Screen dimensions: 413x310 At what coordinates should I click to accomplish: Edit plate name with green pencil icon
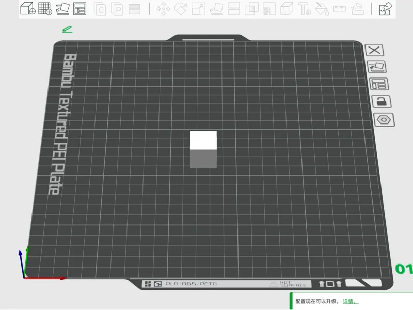coord(67,29)
